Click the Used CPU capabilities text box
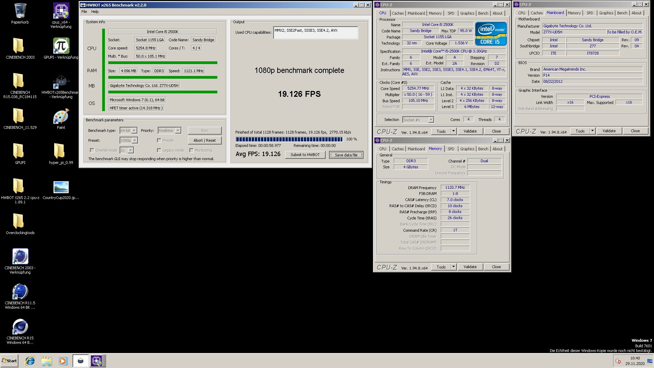This screenshot has width=654, height=368. click(x=315, y=33)
